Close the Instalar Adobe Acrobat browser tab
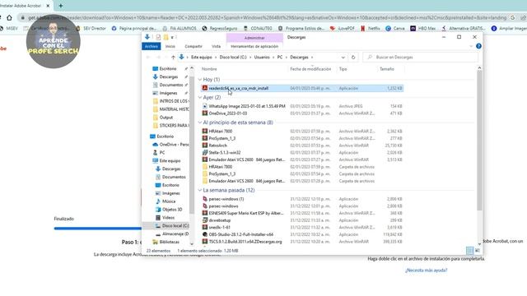 tap(48, 6)
